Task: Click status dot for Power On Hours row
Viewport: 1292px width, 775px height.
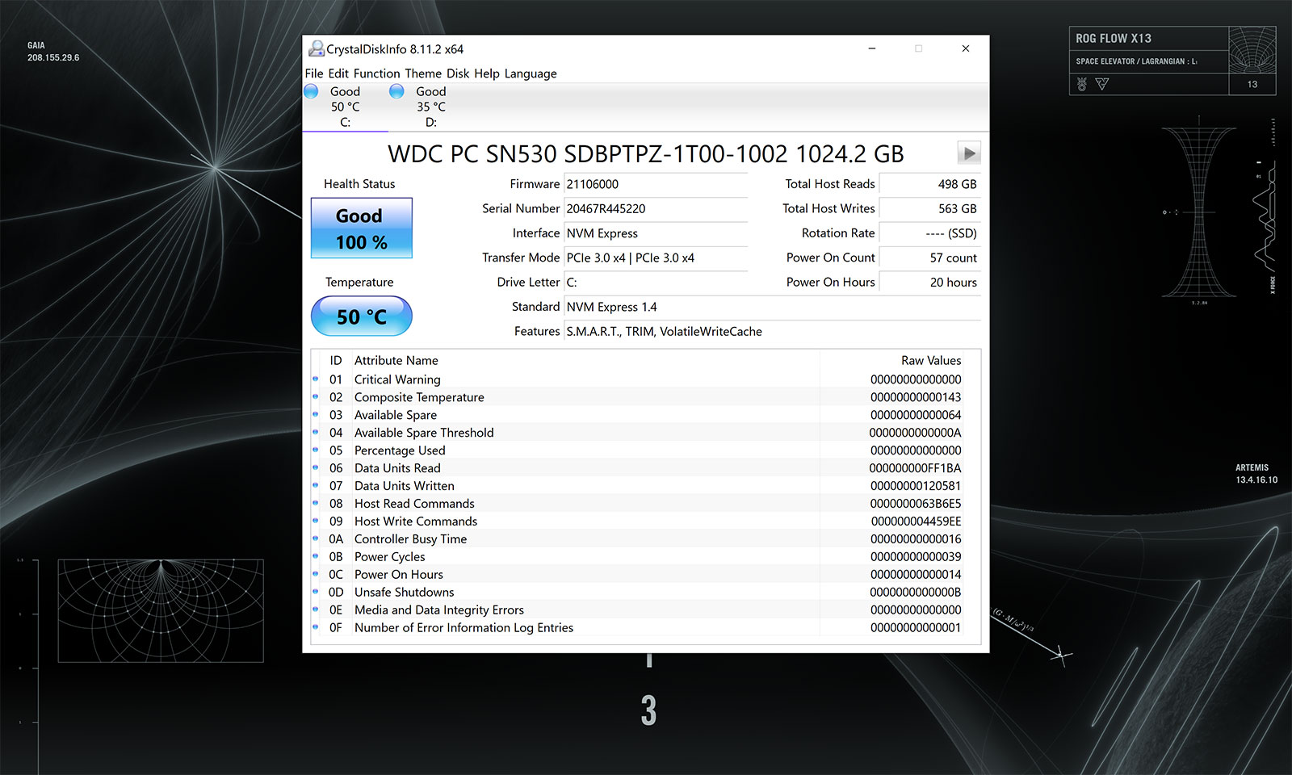Action: (316, 574)
